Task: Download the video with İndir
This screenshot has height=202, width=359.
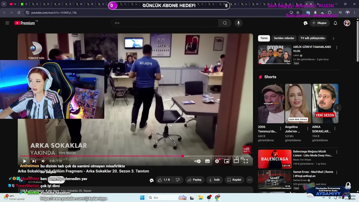Action: click(215, 180)
